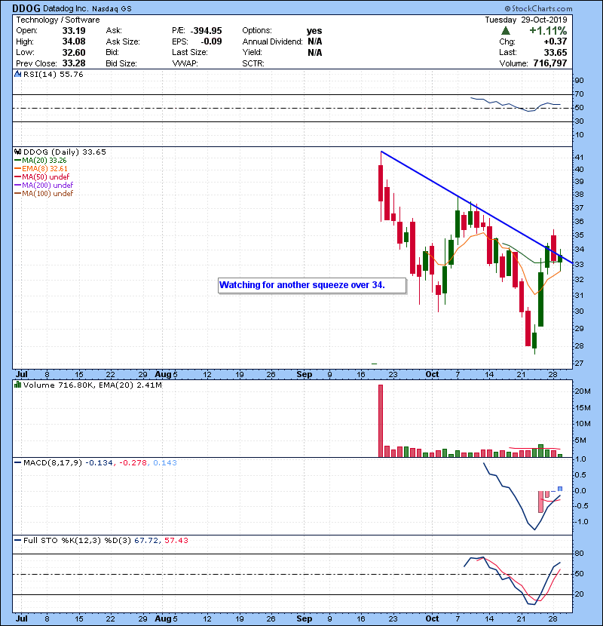Image resolution: width=603 pixels, height=626 pixels.
Task: Click the blue MACD histogram bar above zero
Action: (x=560, y=489)
